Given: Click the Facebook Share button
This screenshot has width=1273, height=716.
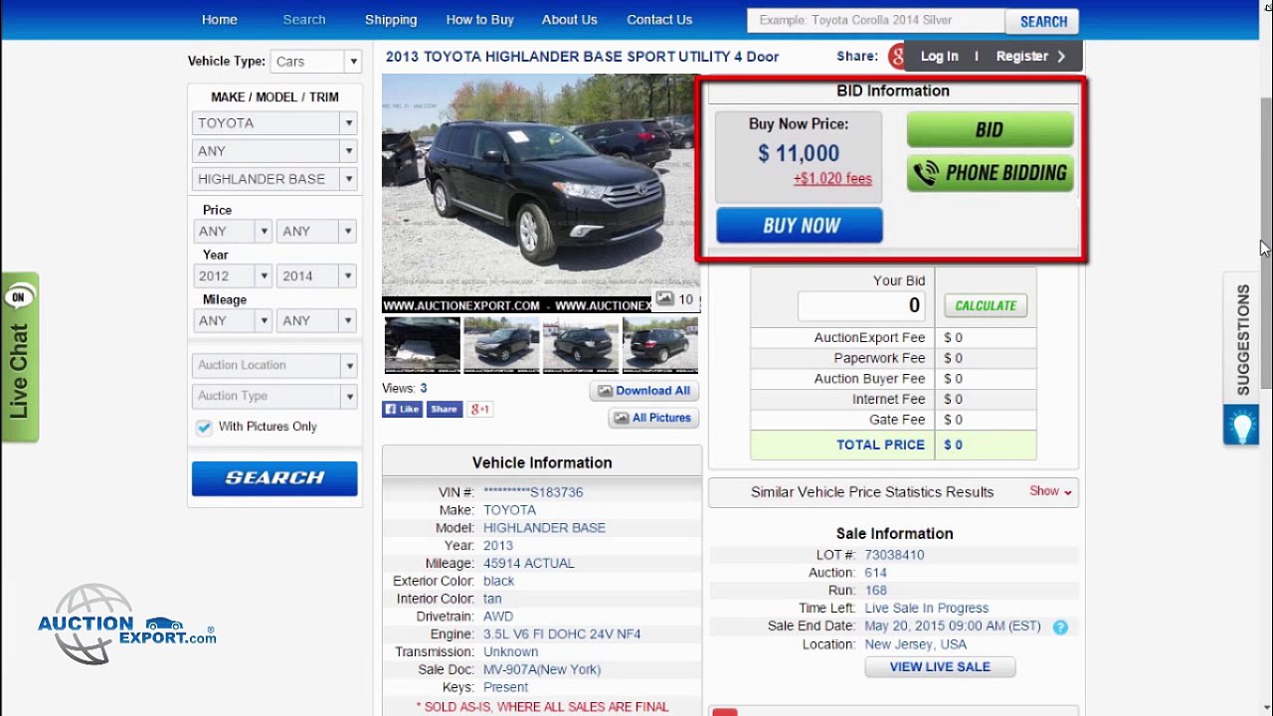Looking at the screenshot, I should tap(445, 409).
